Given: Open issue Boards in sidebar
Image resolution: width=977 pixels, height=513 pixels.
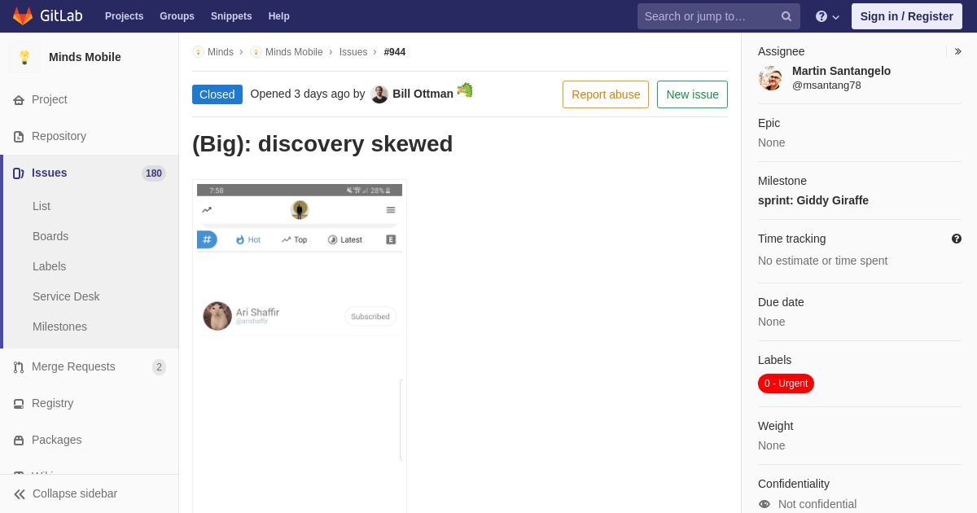Looking at the screenshot, I should click(50, 236).
